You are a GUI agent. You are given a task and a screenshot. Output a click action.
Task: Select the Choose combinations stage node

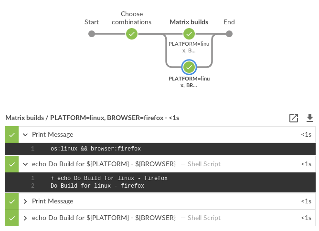coord(132,34)
